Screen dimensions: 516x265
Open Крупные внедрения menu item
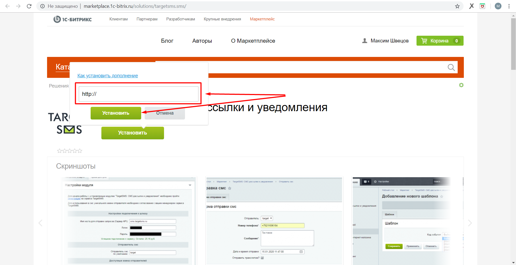222,19
